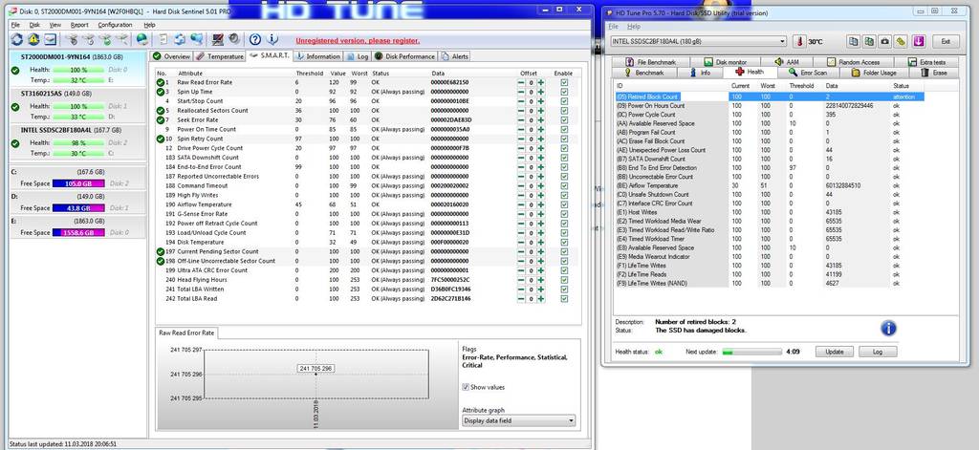Increase offset for G-Sense Error Rate

541,214
